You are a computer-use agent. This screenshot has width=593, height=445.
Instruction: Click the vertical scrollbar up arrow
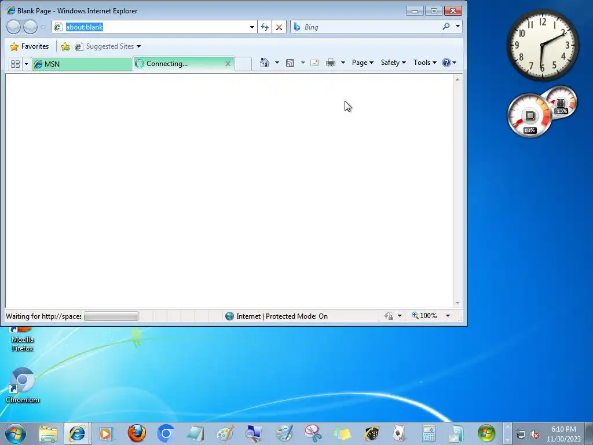pos(457,79)
